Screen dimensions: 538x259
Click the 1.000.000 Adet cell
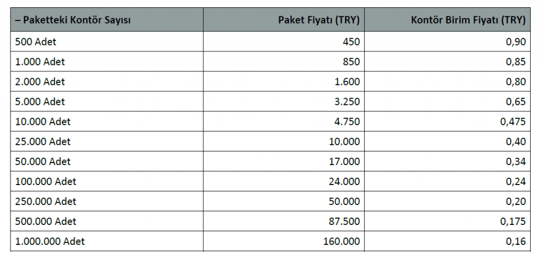107,241
